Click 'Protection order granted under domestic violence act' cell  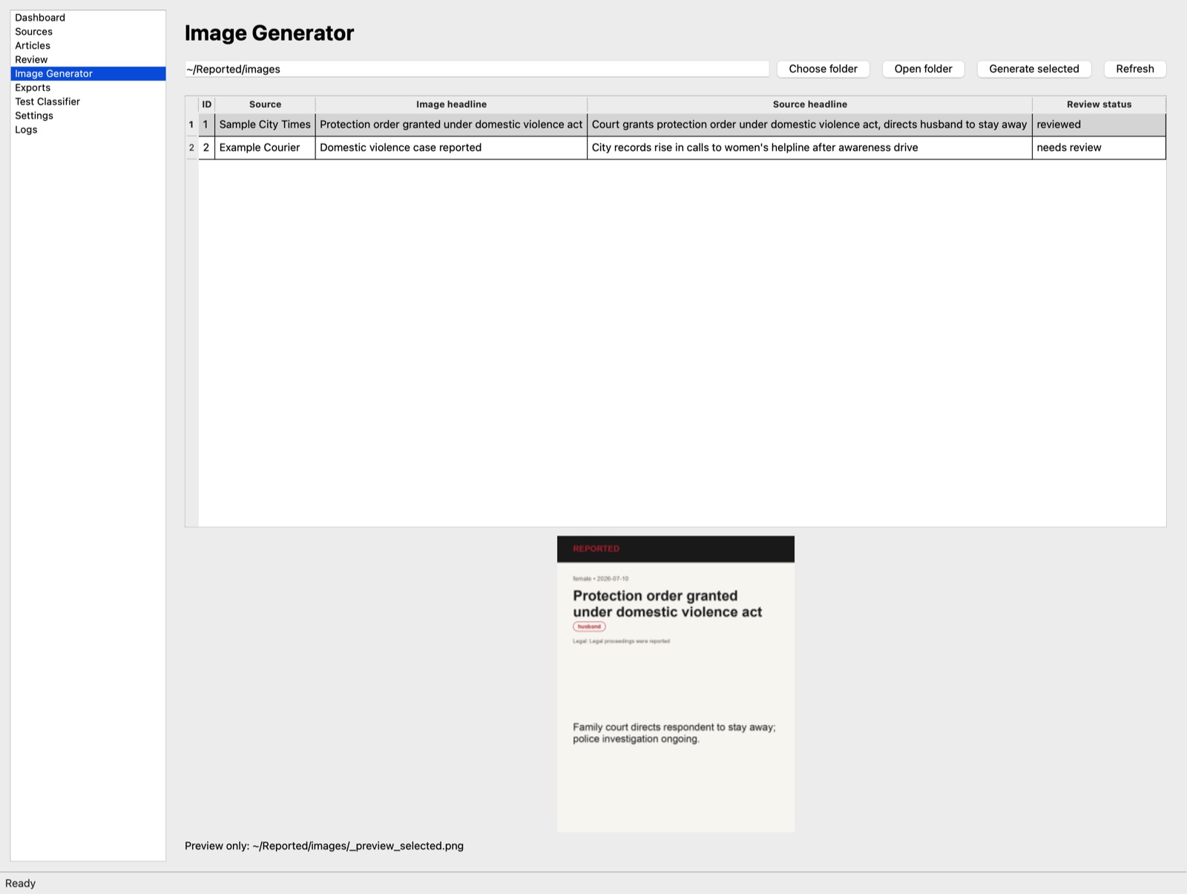[451, 125]
